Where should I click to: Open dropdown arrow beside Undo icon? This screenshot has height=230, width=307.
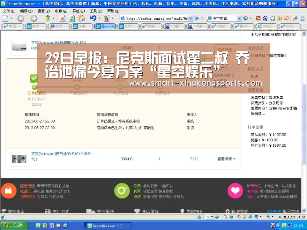point(99,19)
